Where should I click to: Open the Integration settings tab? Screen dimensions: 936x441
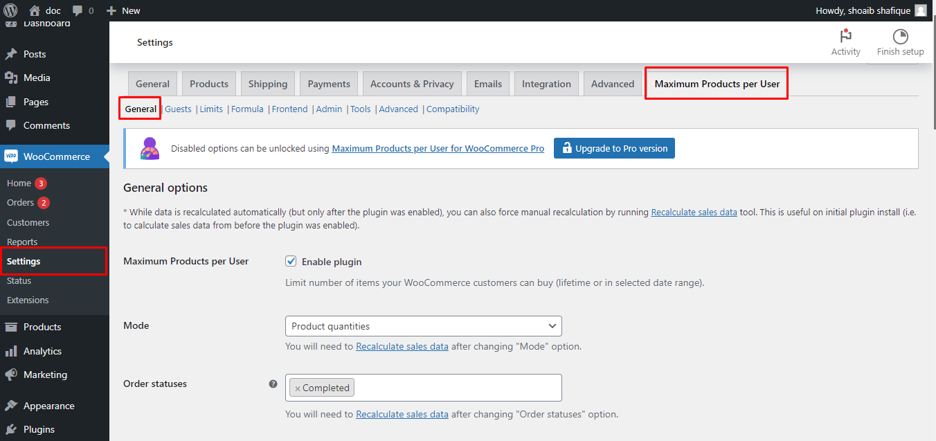[x=546, y=84]
